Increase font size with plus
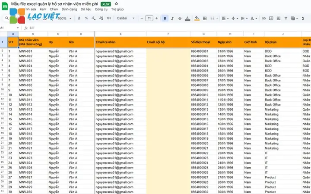Screen dimensions: 311x194 coord(157,18)
